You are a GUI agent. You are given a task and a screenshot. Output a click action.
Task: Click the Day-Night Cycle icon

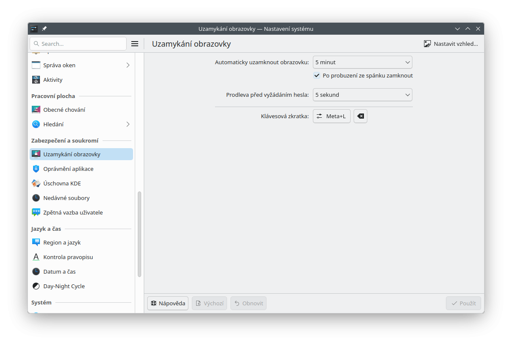[x=36, y=286]
